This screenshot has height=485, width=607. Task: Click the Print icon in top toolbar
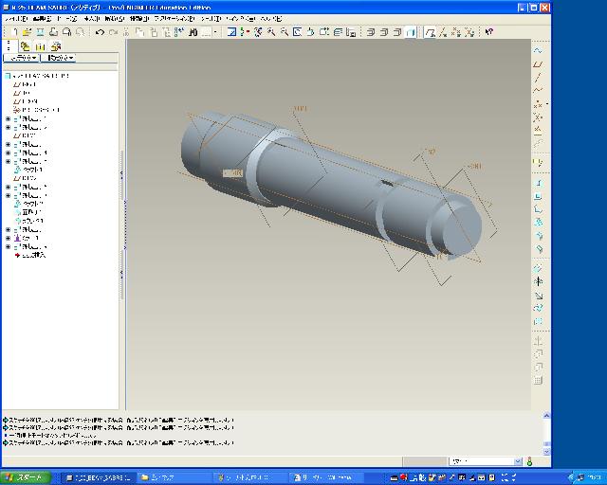(x=54, y=31)
